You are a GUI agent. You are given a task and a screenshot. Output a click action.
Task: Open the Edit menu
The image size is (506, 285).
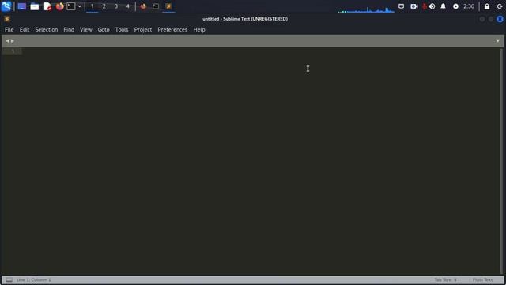[x=25, y=30]
